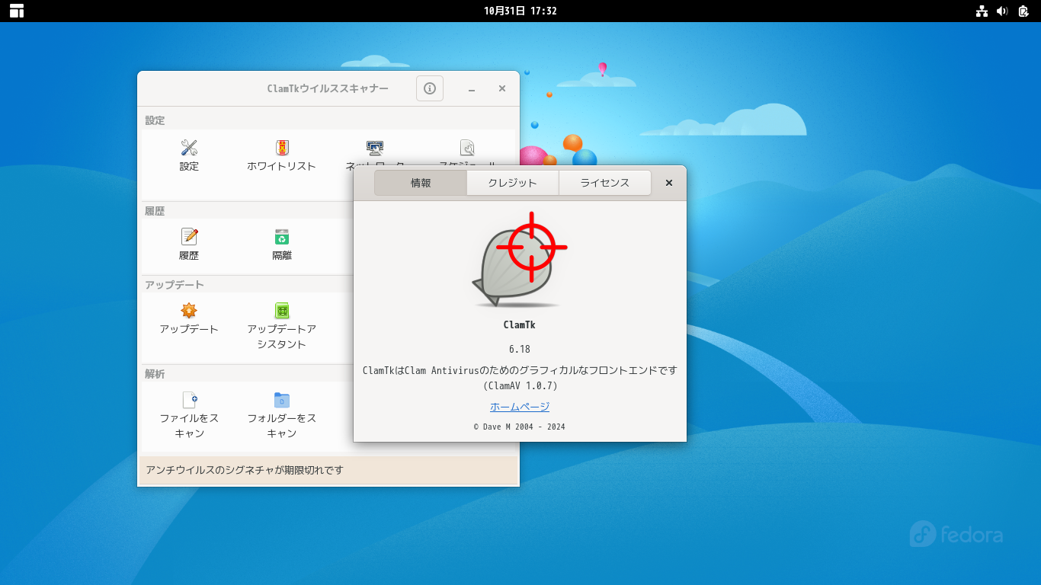
Task: Start ファイルをスキャン file scan
Action: pos(189,400)
